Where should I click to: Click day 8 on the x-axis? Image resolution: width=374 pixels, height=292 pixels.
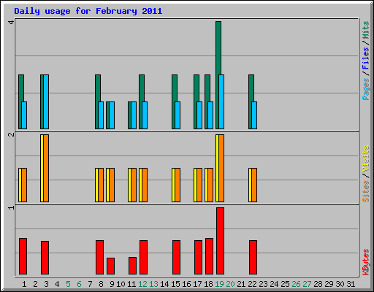click(x=101, y=284)
